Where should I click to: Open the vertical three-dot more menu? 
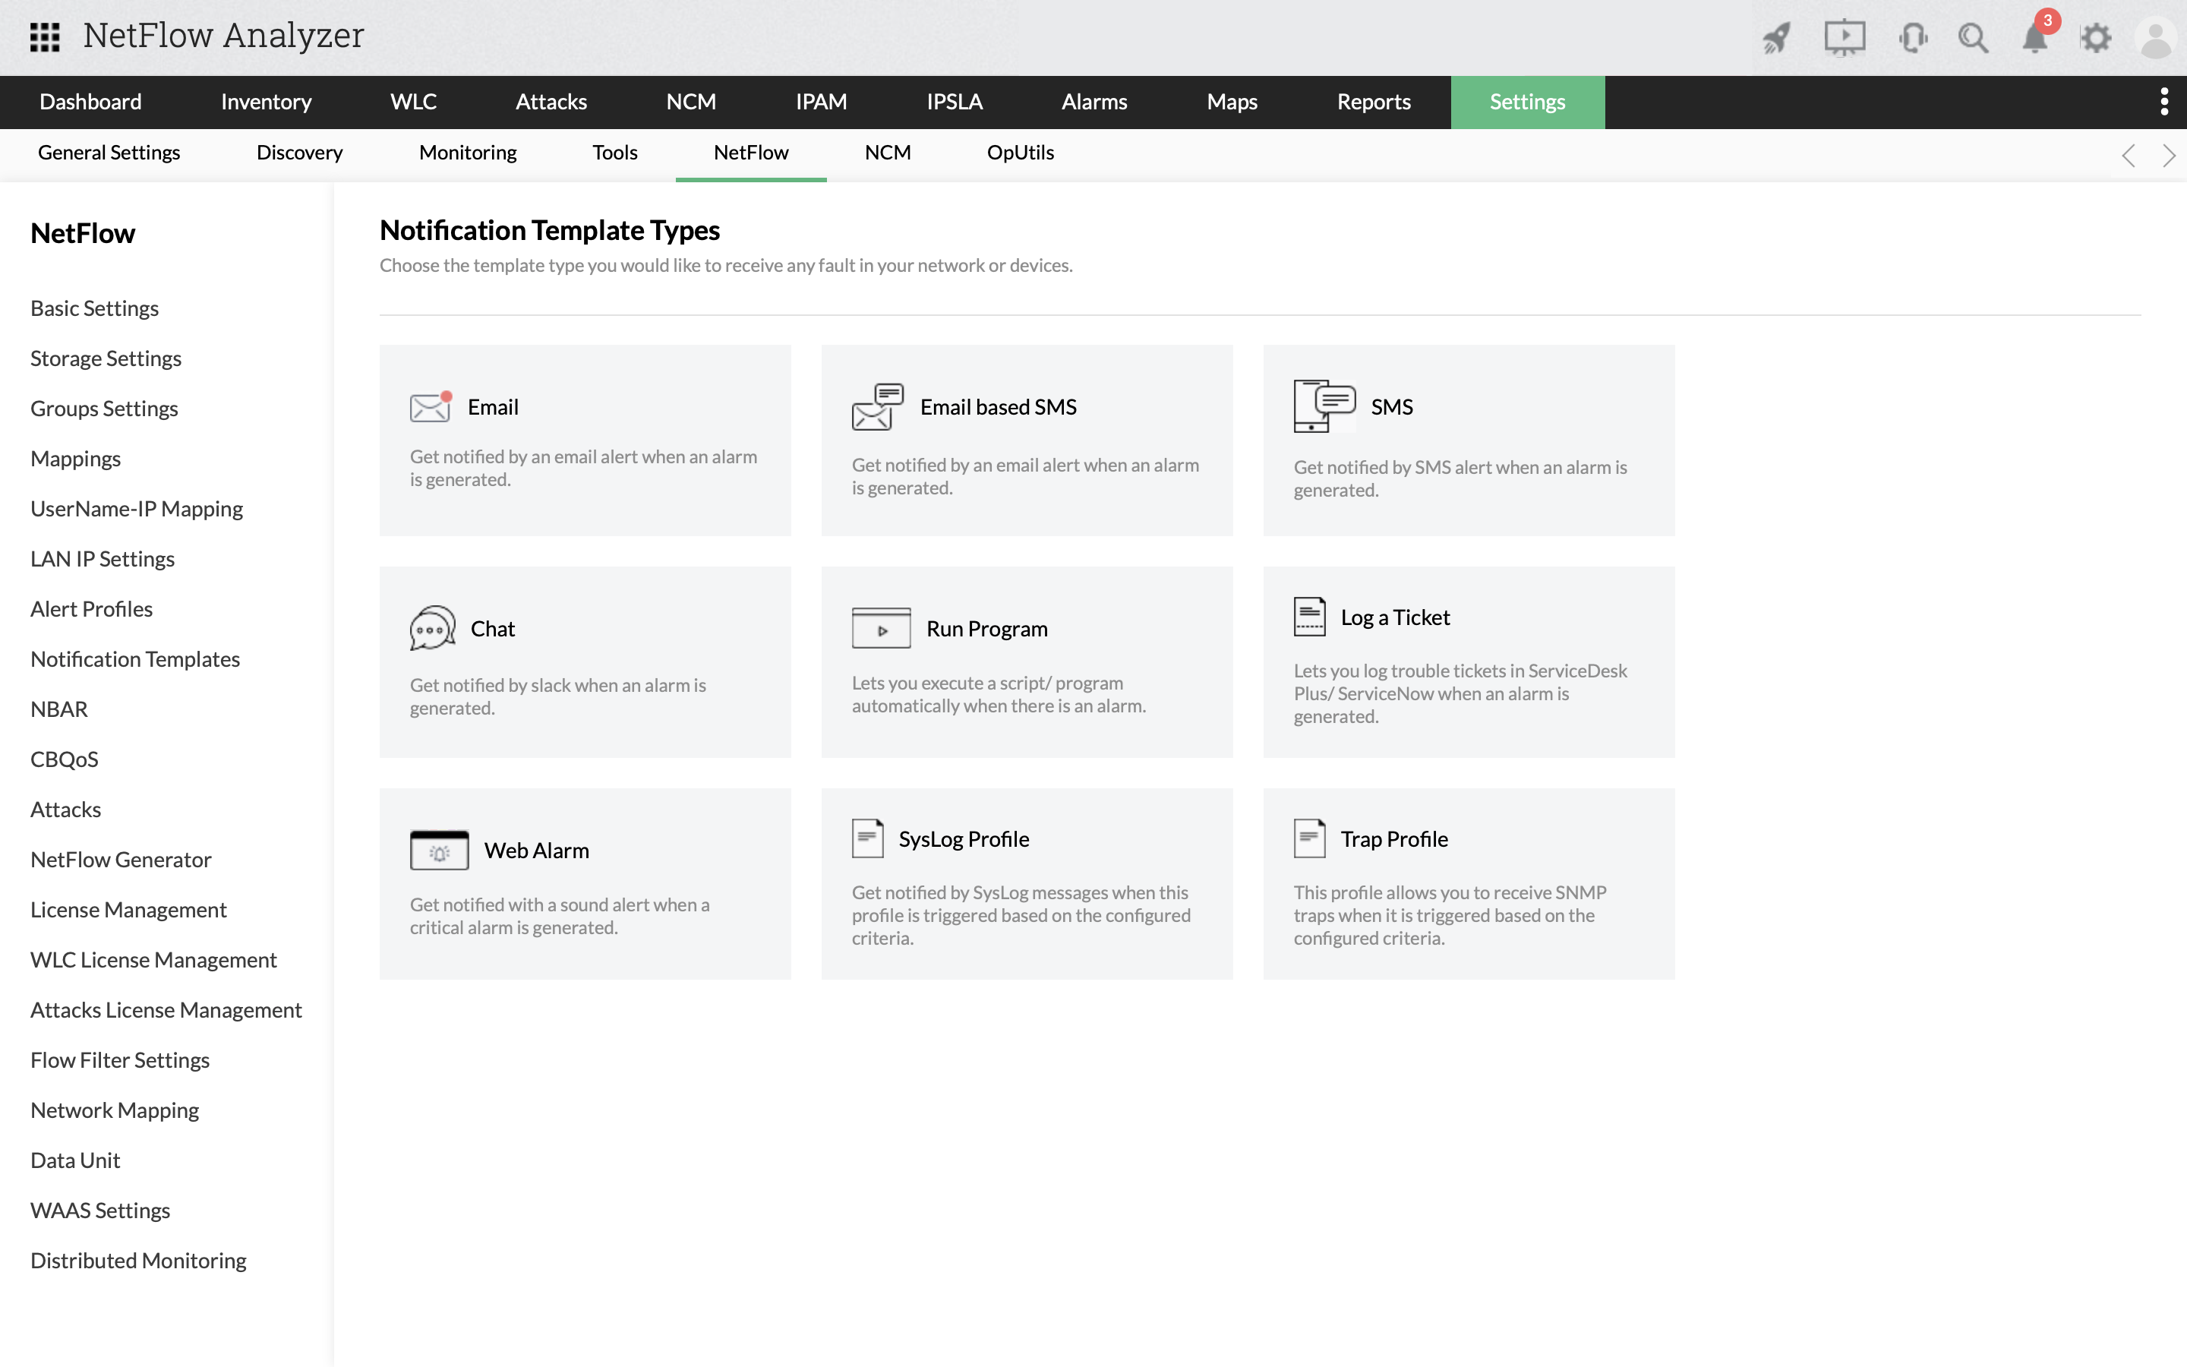point(2163,101)
